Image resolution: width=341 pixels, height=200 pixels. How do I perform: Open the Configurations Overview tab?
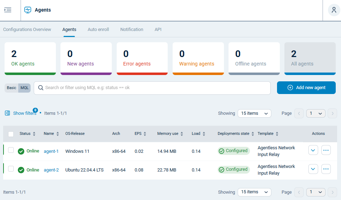(27, 30)
